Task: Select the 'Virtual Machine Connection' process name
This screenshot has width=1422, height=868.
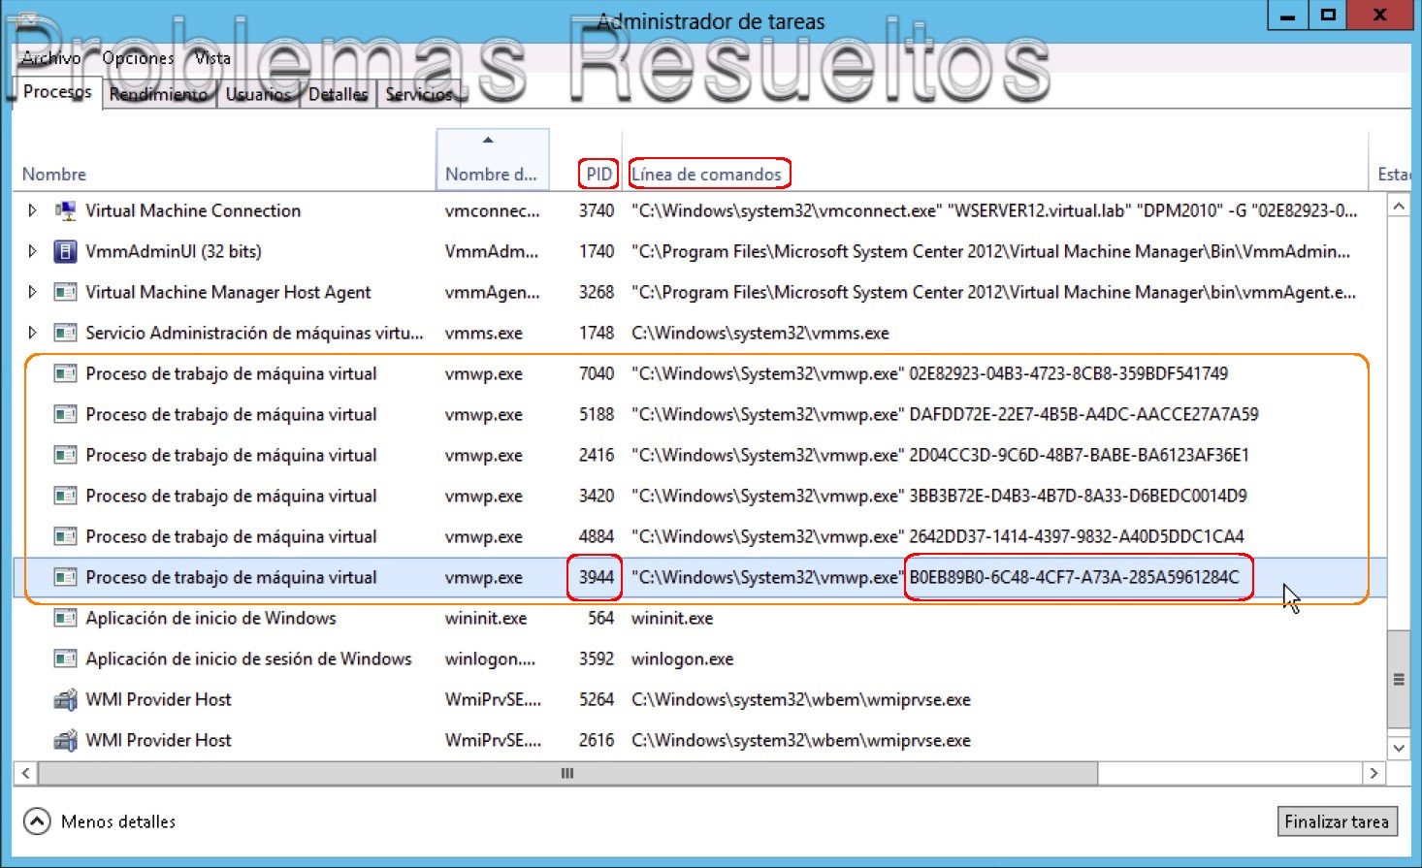Action: [x=193, y=210]
